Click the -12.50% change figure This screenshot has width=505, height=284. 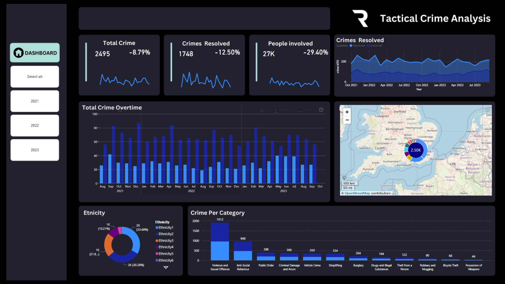coord(228,52)
